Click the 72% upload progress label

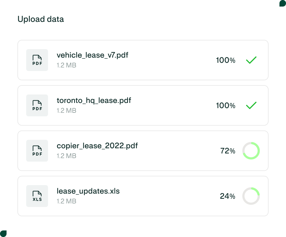pos(228,151)
